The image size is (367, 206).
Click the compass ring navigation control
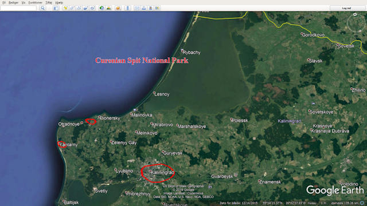click(356, 23)
